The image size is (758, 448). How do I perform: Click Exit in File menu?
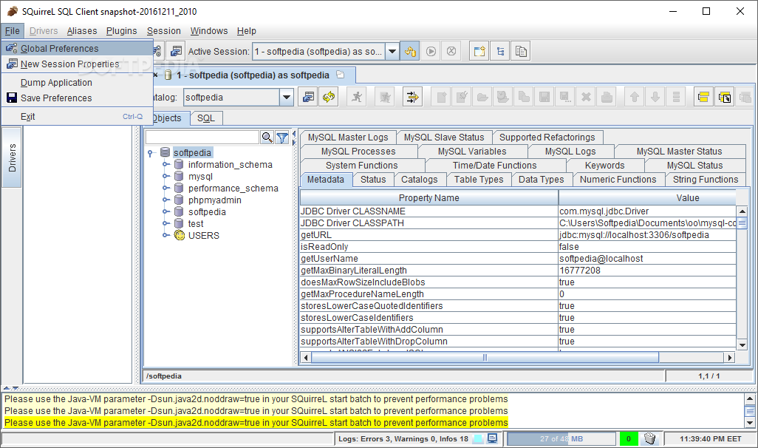78,117
